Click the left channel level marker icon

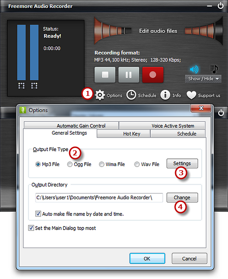click(21, 86)
